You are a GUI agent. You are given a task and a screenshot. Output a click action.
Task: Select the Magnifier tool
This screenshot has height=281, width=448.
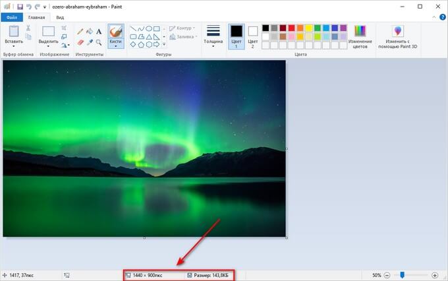point(99,42)
